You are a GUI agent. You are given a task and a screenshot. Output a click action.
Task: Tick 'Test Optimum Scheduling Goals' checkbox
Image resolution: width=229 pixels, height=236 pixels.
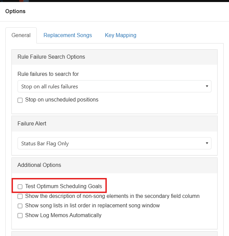point(20,187)
